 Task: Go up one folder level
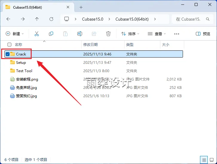click(x=37, y=19)
